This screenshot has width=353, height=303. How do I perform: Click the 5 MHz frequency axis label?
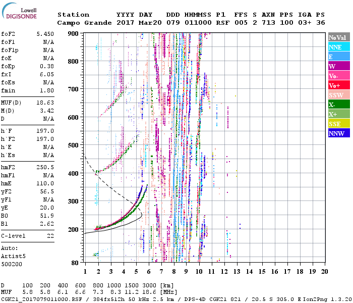click(x=136, y=272)
